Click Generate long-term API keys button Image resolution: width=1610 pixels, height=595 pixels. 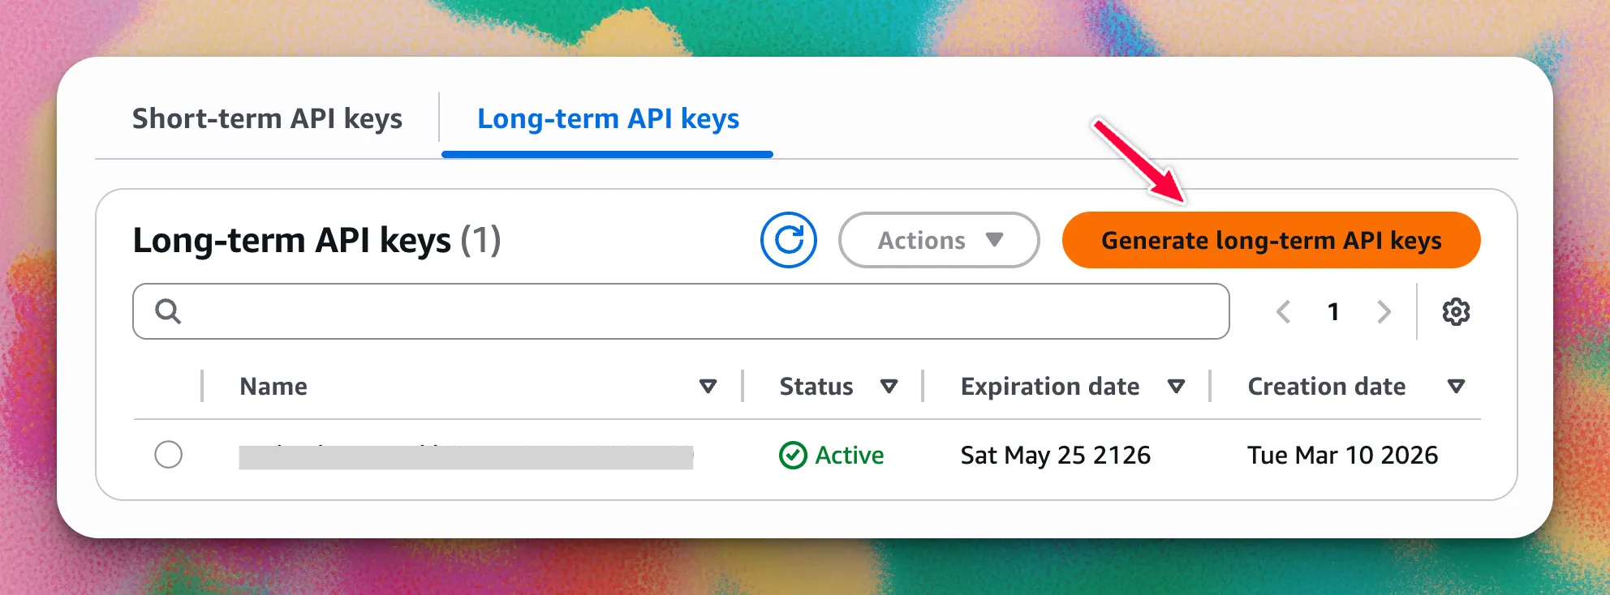(x=1271, y=240)
